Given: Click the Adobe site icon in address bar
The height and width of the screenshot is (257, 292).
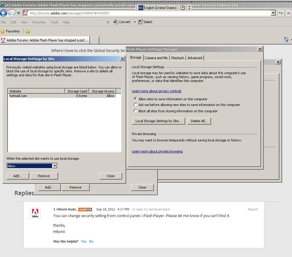Looking at the screenshot, I should [x=26, y=13].
